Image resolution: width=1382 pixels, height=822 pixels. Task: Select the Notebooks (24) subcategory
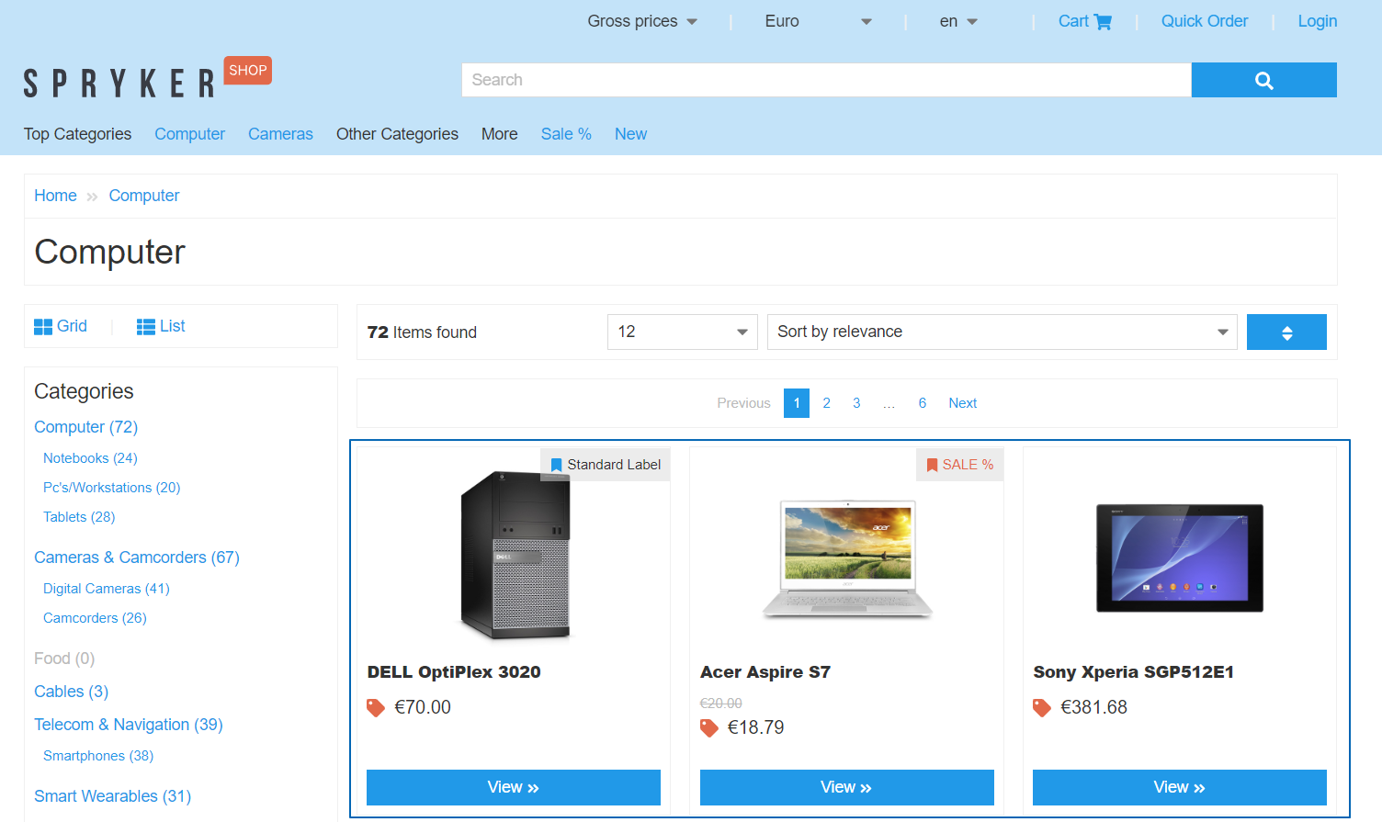click(x=90, y=458)
